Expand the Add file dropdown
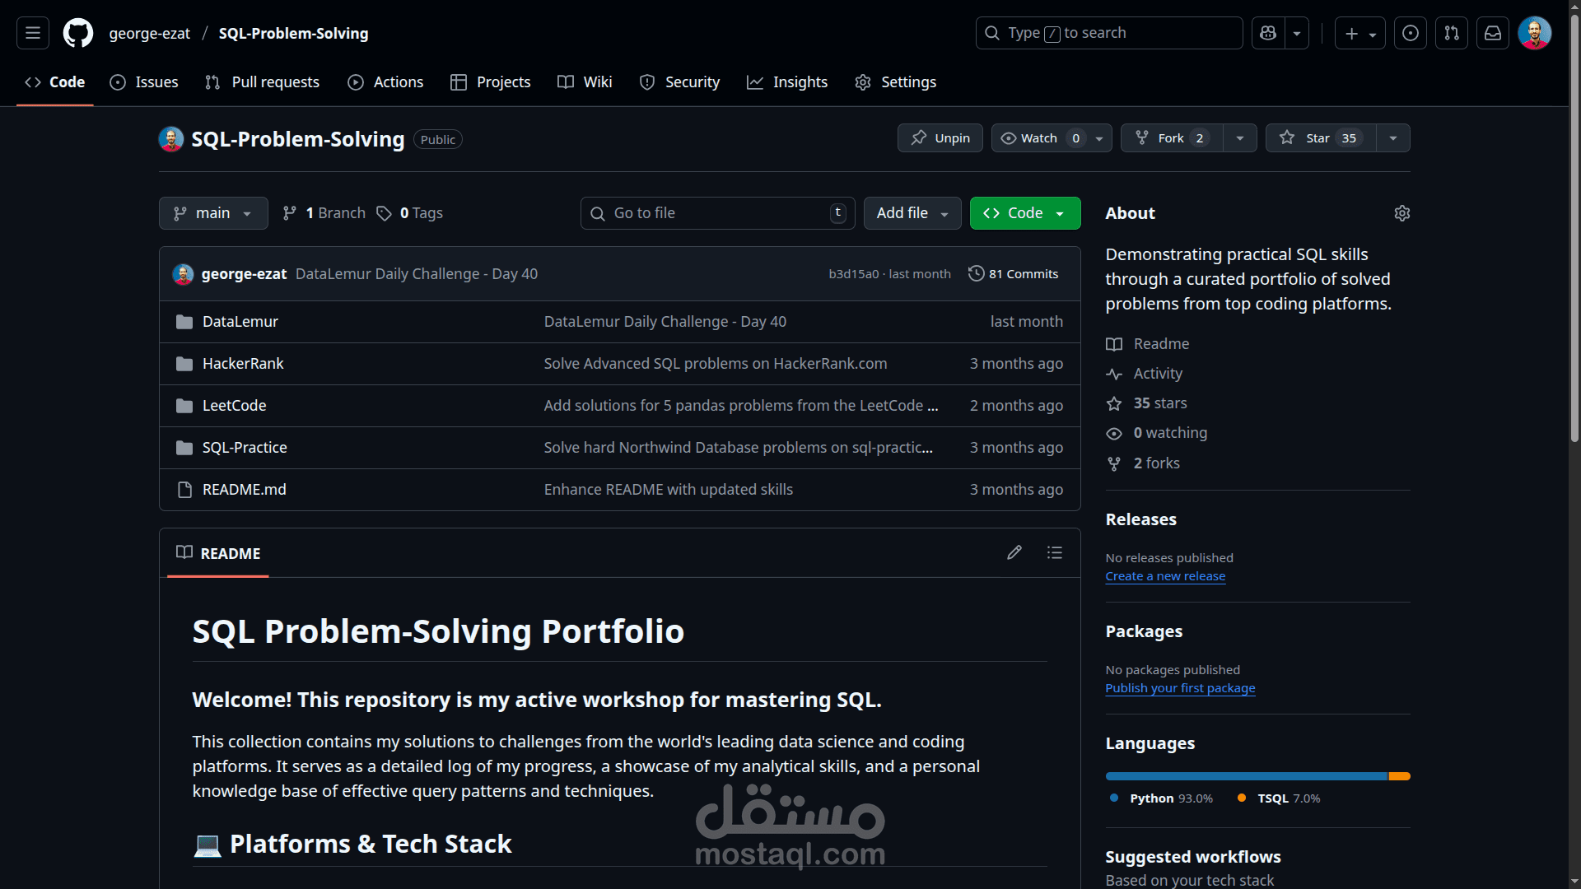Viewport: 1581px width, 889px height. (912, 213)
